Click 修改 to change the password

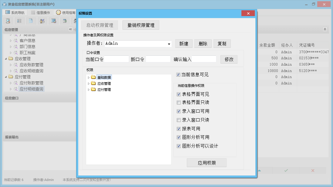tap(229, 59)
